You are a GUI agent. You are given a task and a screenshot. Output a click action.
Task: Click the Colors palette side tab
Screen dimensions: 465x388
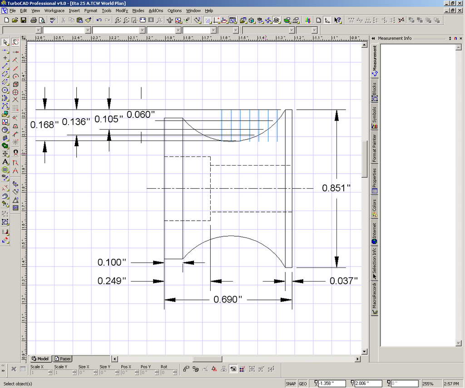point(375,208)
